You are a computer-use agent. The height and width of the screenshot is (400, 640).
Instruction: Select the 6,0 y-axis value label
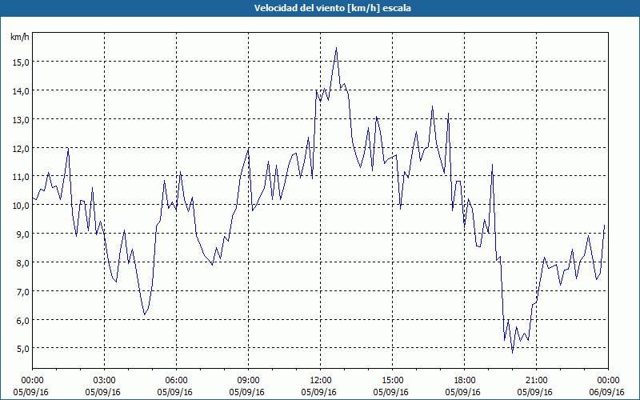tap(22, 321)
